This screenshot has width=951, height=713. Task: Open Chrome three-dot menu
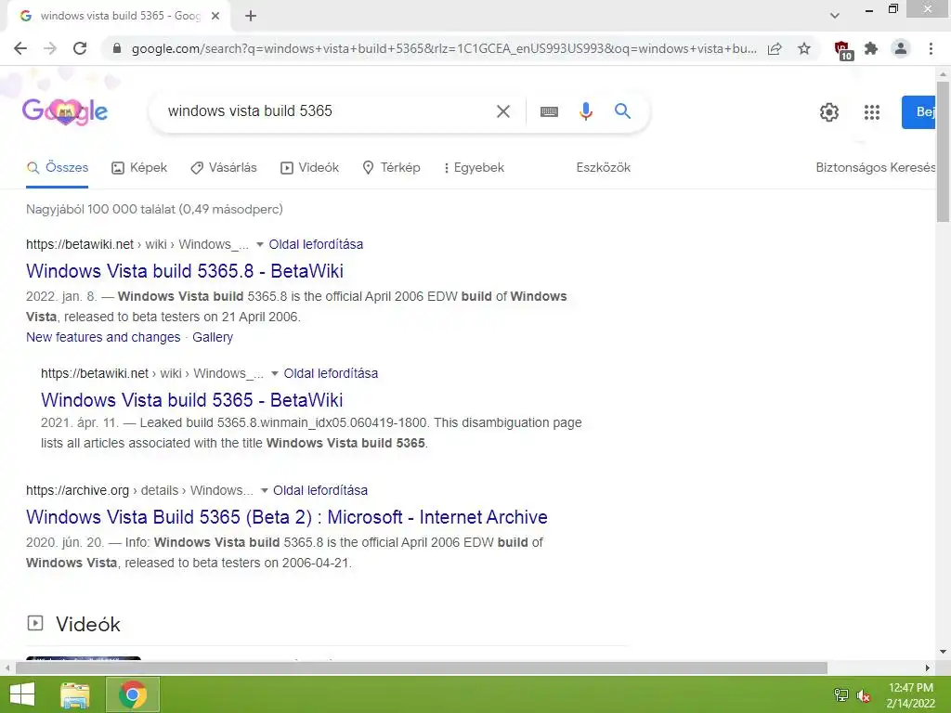tap(931, 48)
